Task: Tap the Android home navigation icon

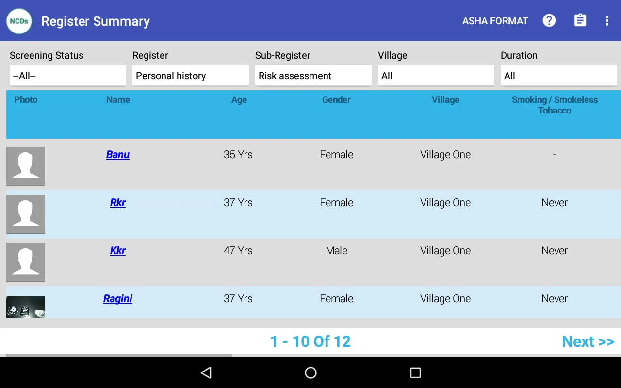Action: [x=310, y=372]
